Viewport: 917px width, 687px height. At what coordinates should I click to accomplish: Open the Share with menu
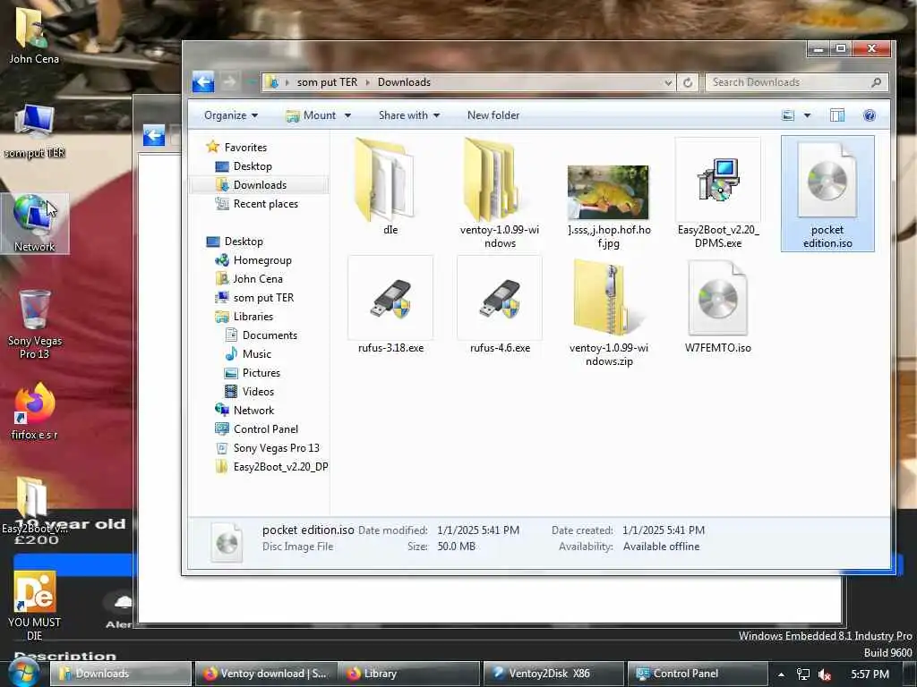(408, 115)
